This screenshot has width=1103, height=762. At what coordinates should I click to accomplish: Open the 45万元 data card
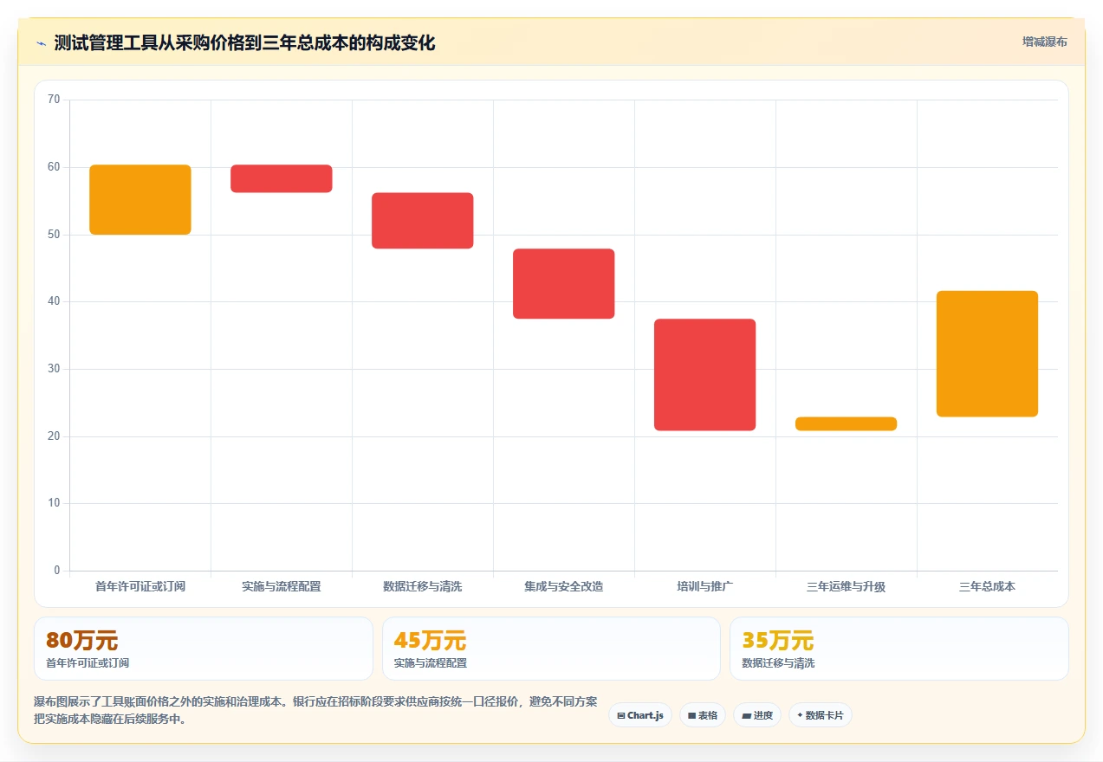pos(551,649)
